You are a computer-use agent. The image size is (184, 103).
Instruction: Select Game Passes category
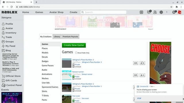48,66
